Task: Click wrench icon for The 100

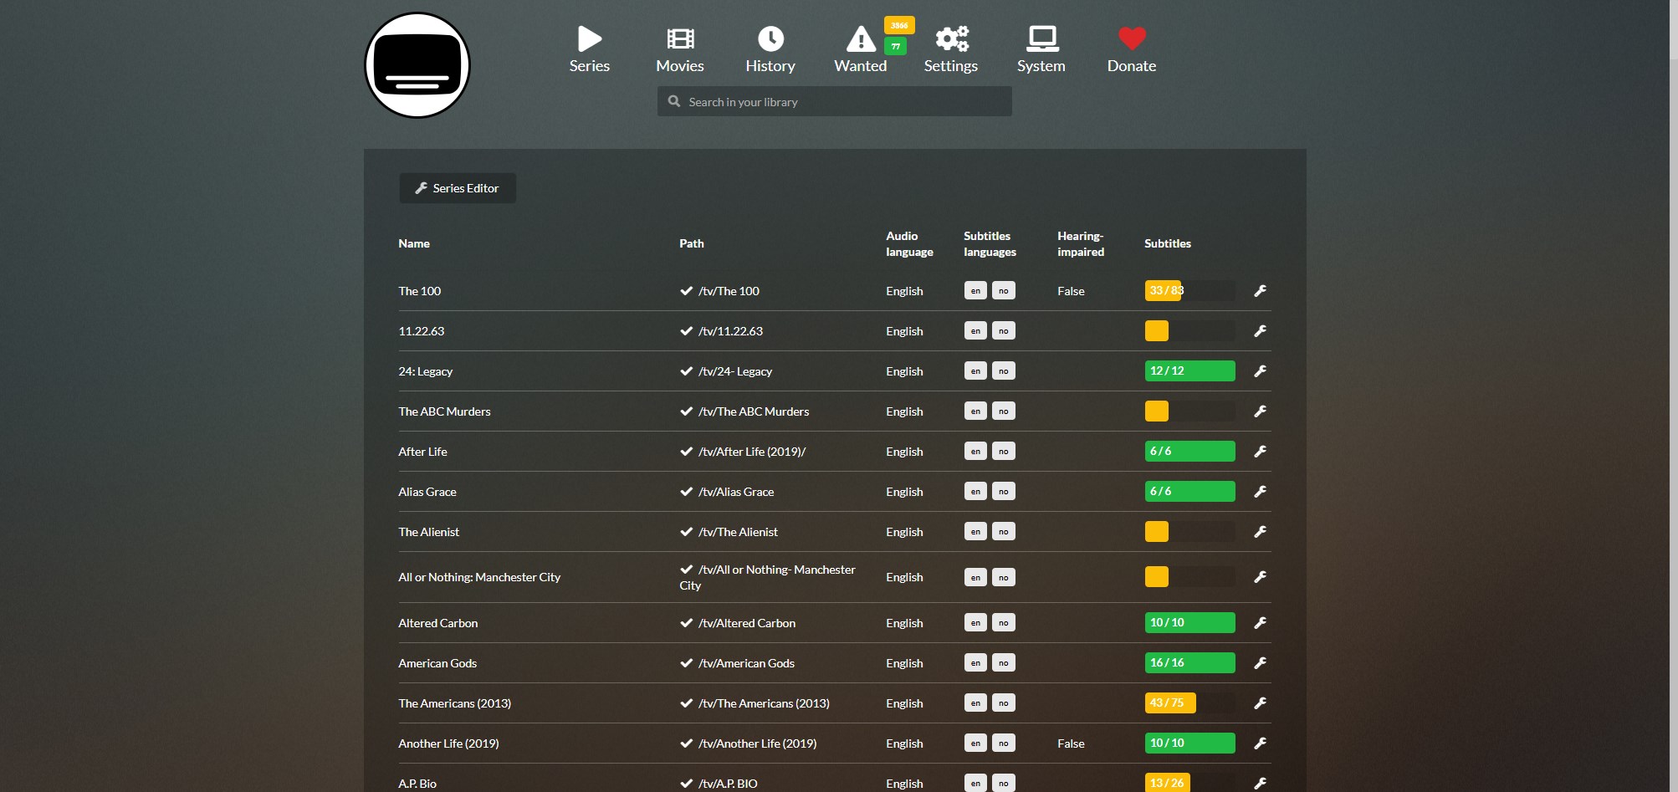Action: (1260, 291)
